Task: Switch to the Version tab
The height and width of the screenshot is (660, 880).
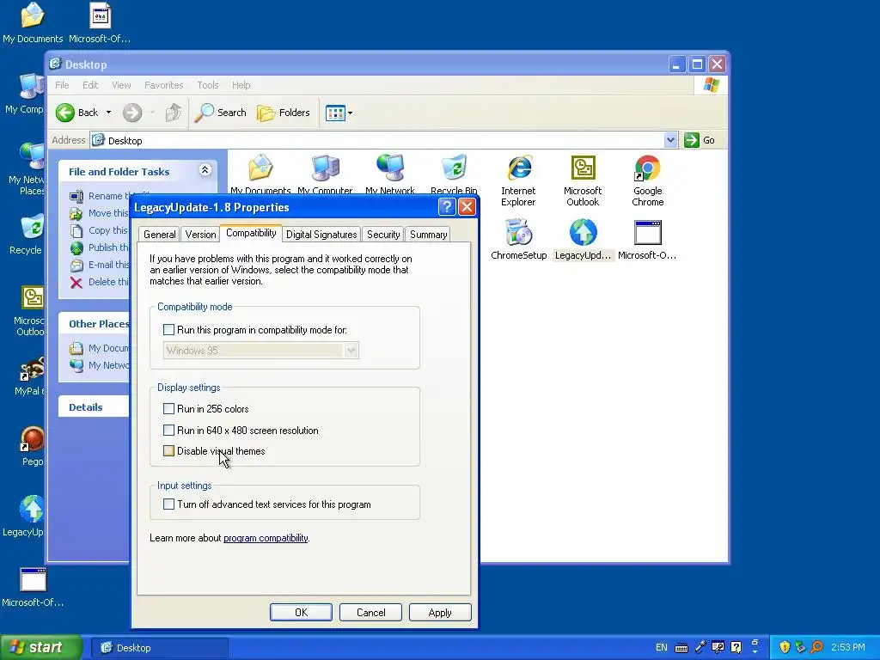Action: pos(200,235)
